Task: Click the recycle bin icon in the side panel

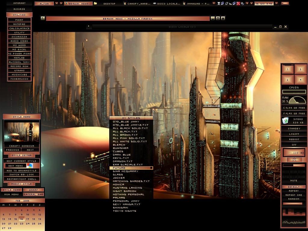Action: pos(285,120)
